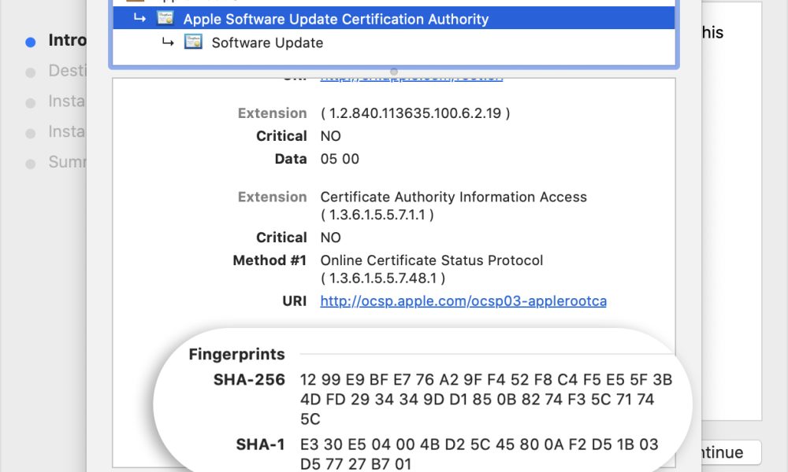
Task: Grab the splitter handle below the certificate list
Action: pos(394,72)
